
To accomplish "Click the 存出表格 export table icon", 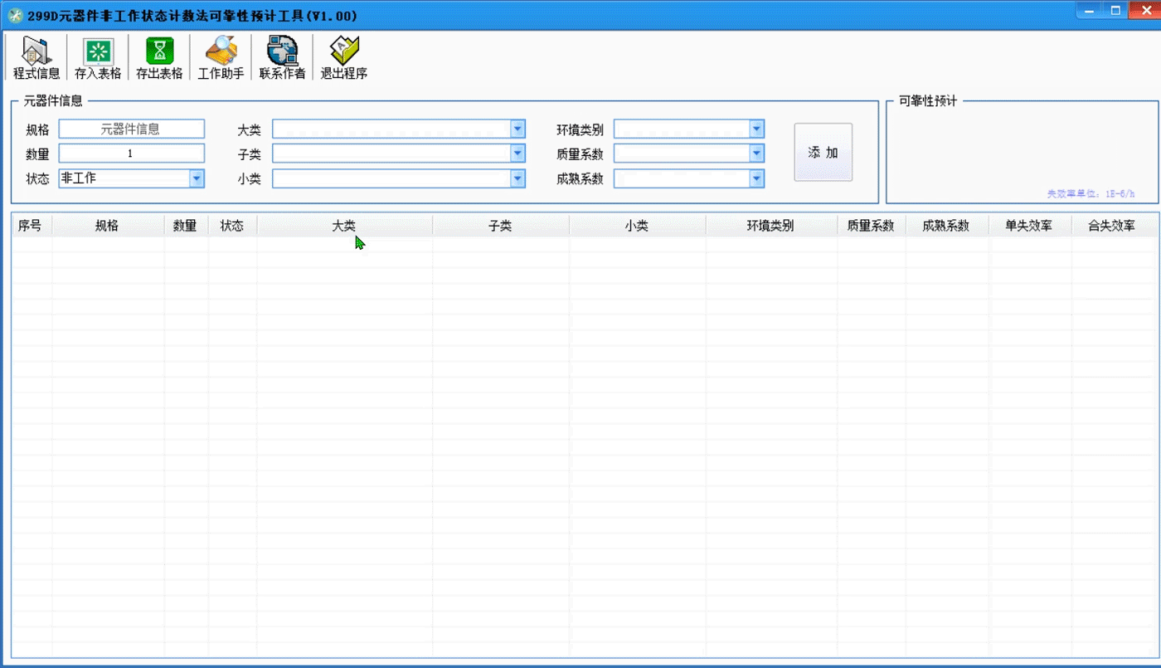I will tap(159, 57).
